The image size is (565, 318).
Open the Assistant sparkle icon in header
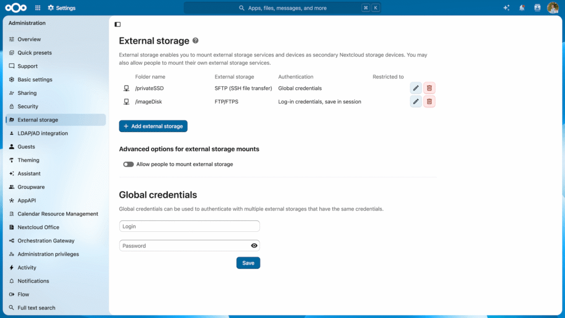pyautogui.click(x=507, y=8)
